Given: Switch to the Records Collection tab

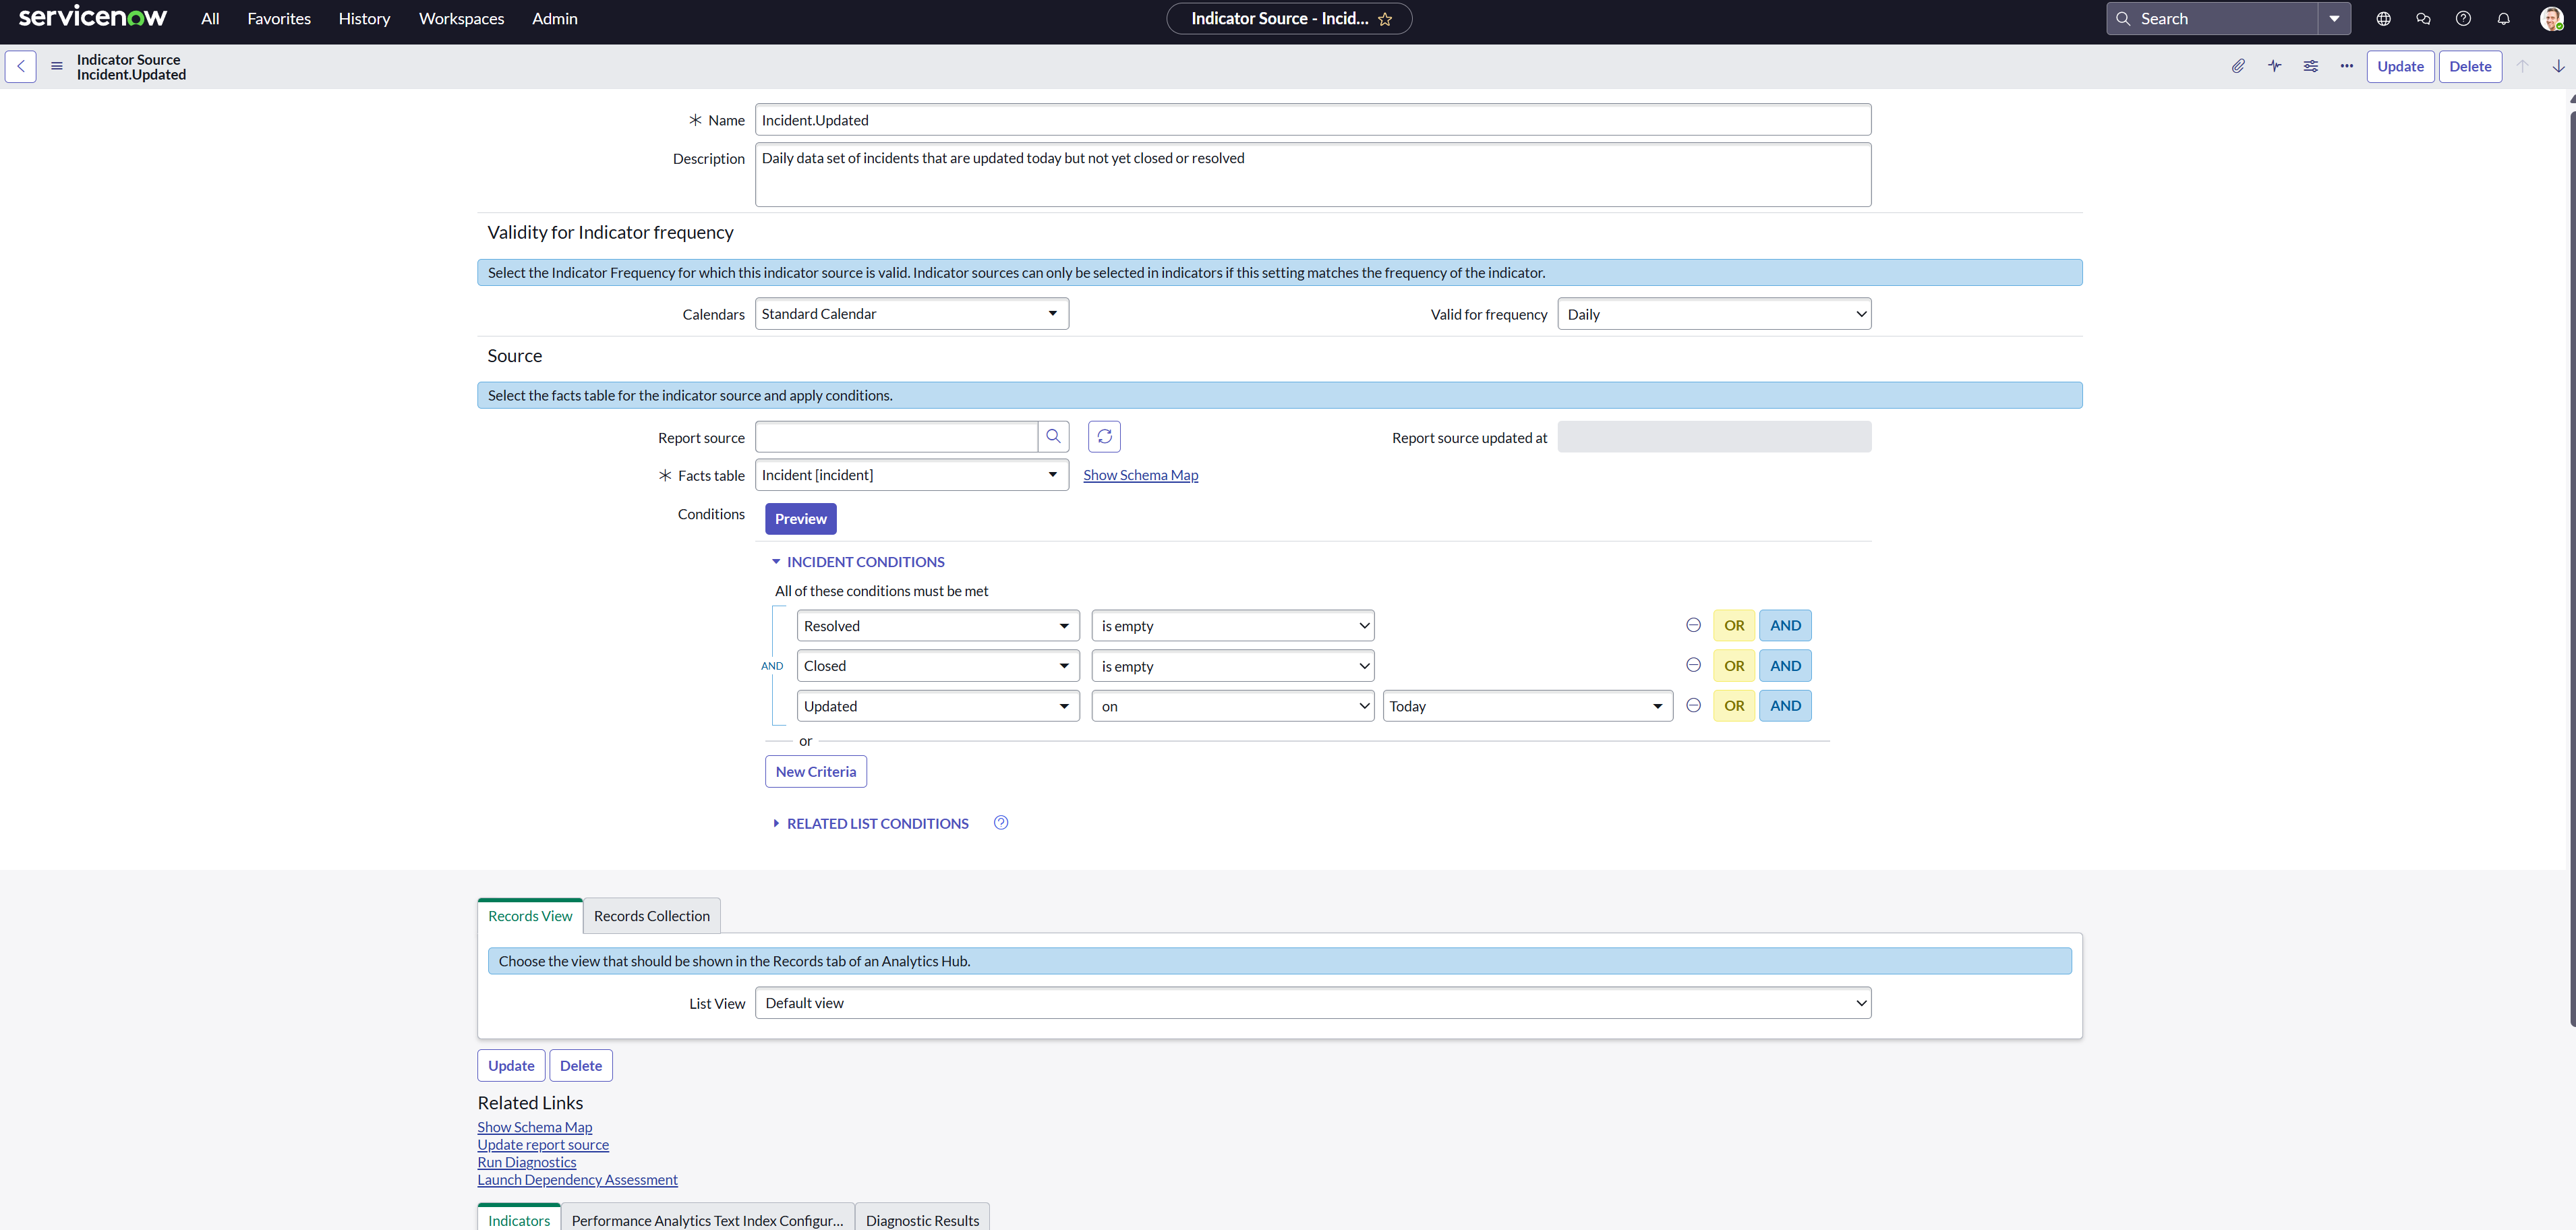Looking at the screenshot, I should pyautogui.click(x=651, y=915).
